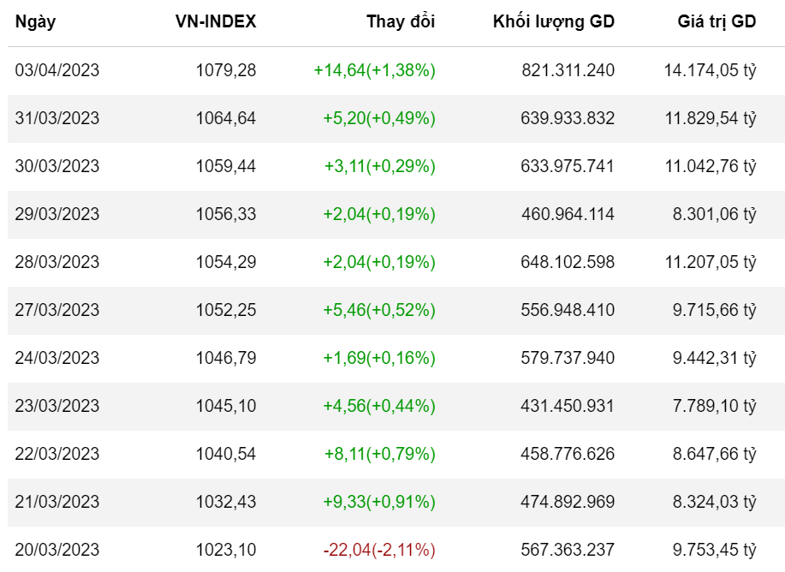This screenshot has height=572, width=785.
Task: Select the 20/03/2023 date cell
Action: point(56,550)
